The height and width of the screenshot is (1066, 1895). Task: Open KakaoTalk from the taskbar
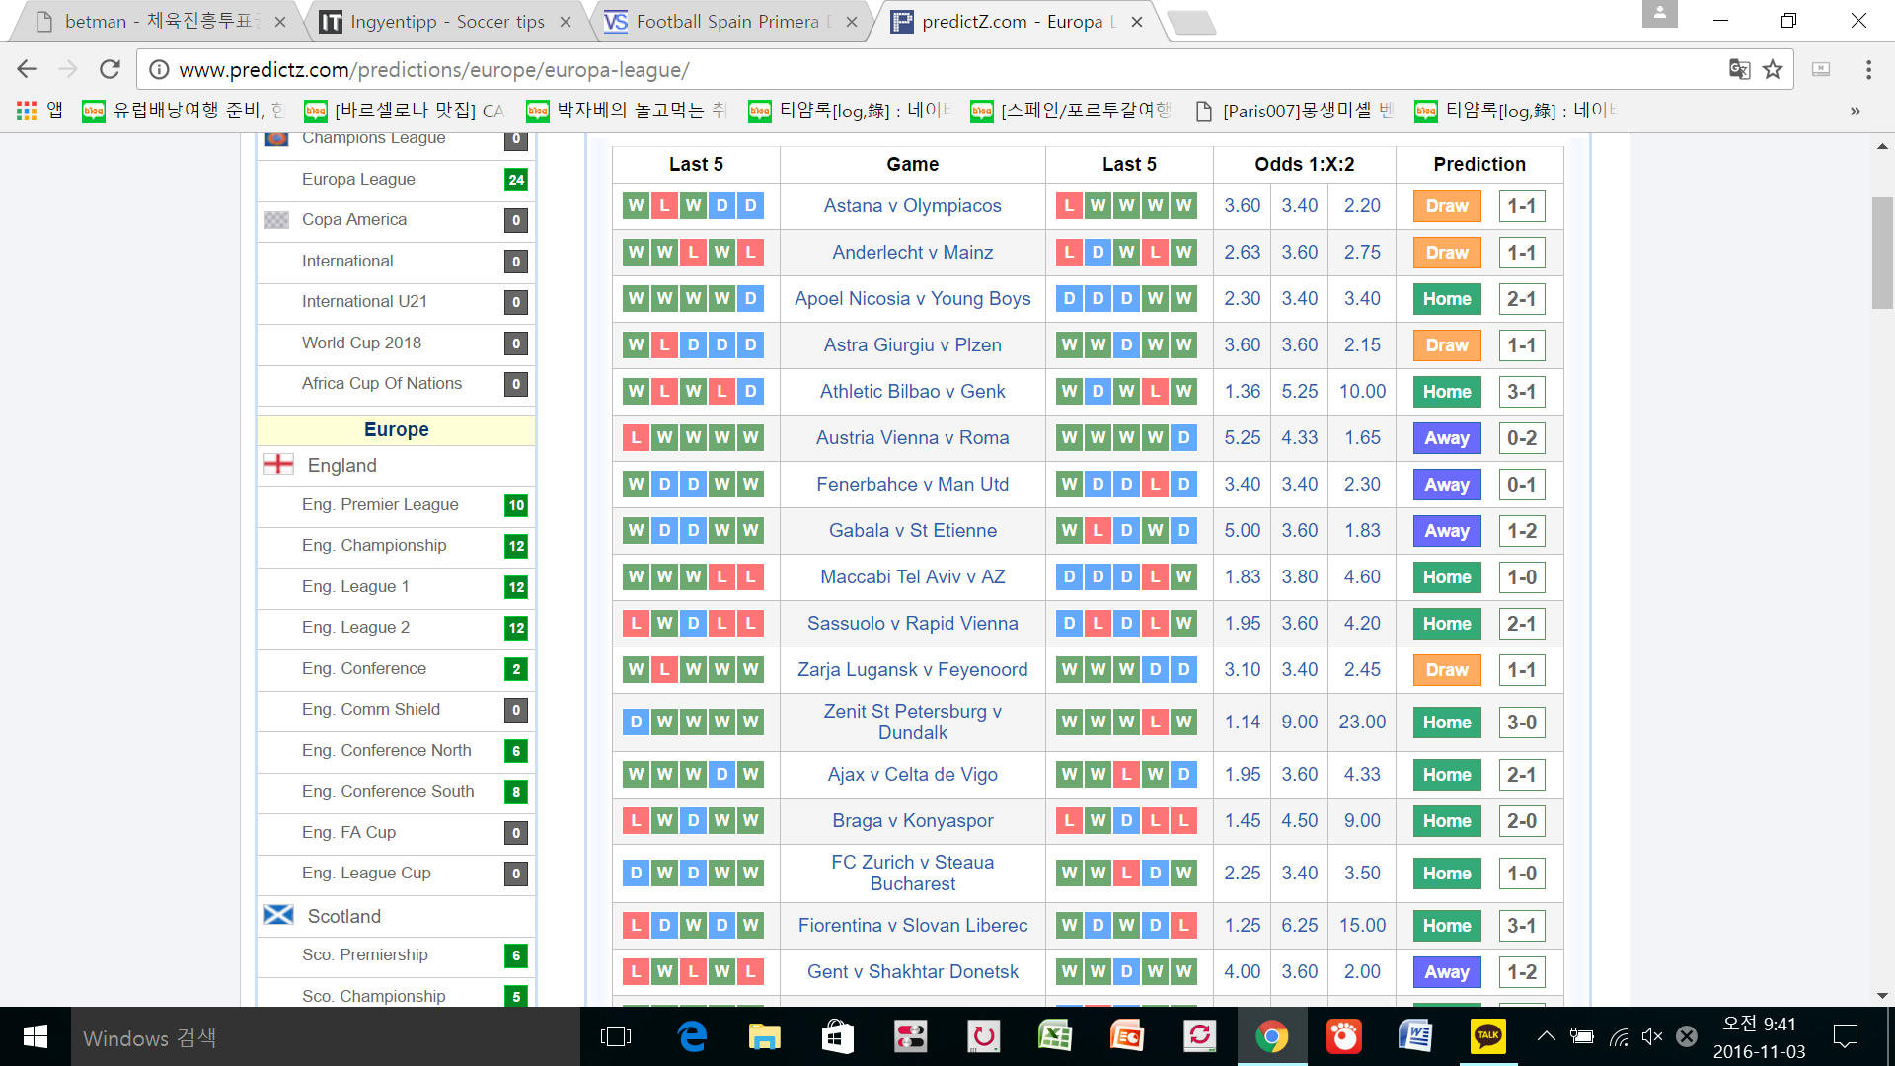click(x=1487, y=1036)
